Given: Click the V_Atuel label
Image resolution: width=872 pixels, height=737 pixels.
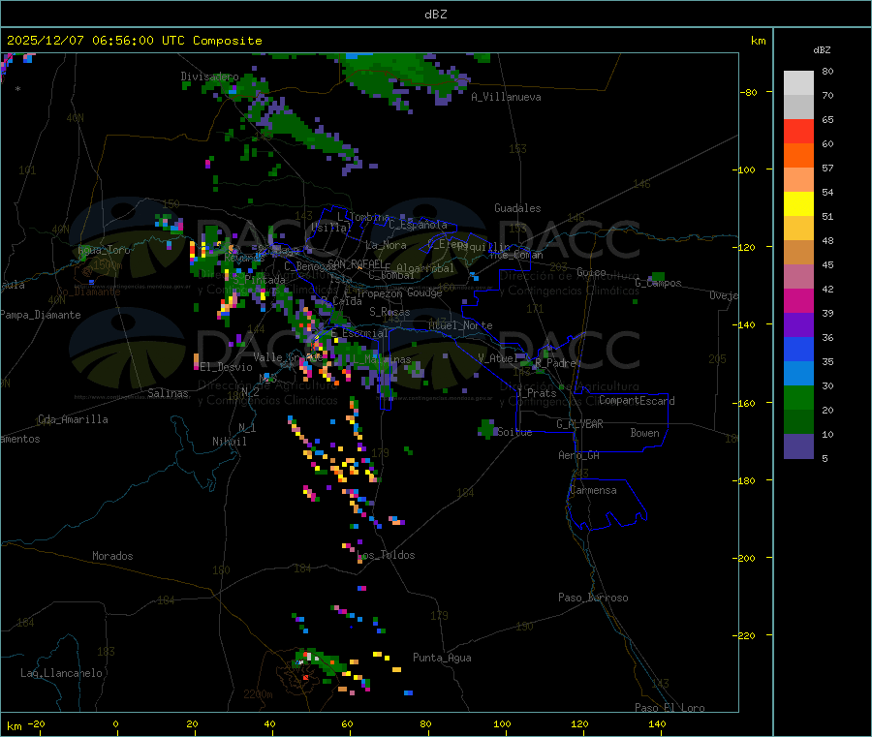Looking at the screenshot, I should 498,359.
